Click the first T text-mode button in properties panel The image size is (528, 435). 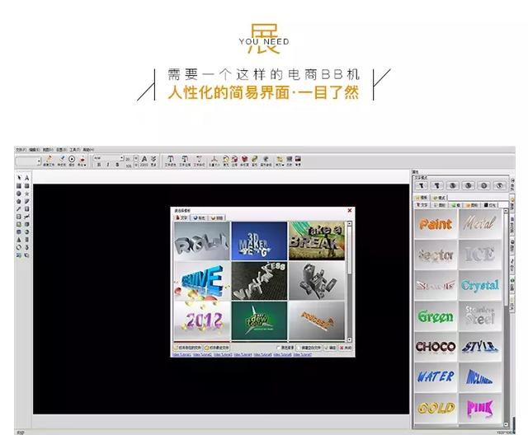tap(422, 185)
